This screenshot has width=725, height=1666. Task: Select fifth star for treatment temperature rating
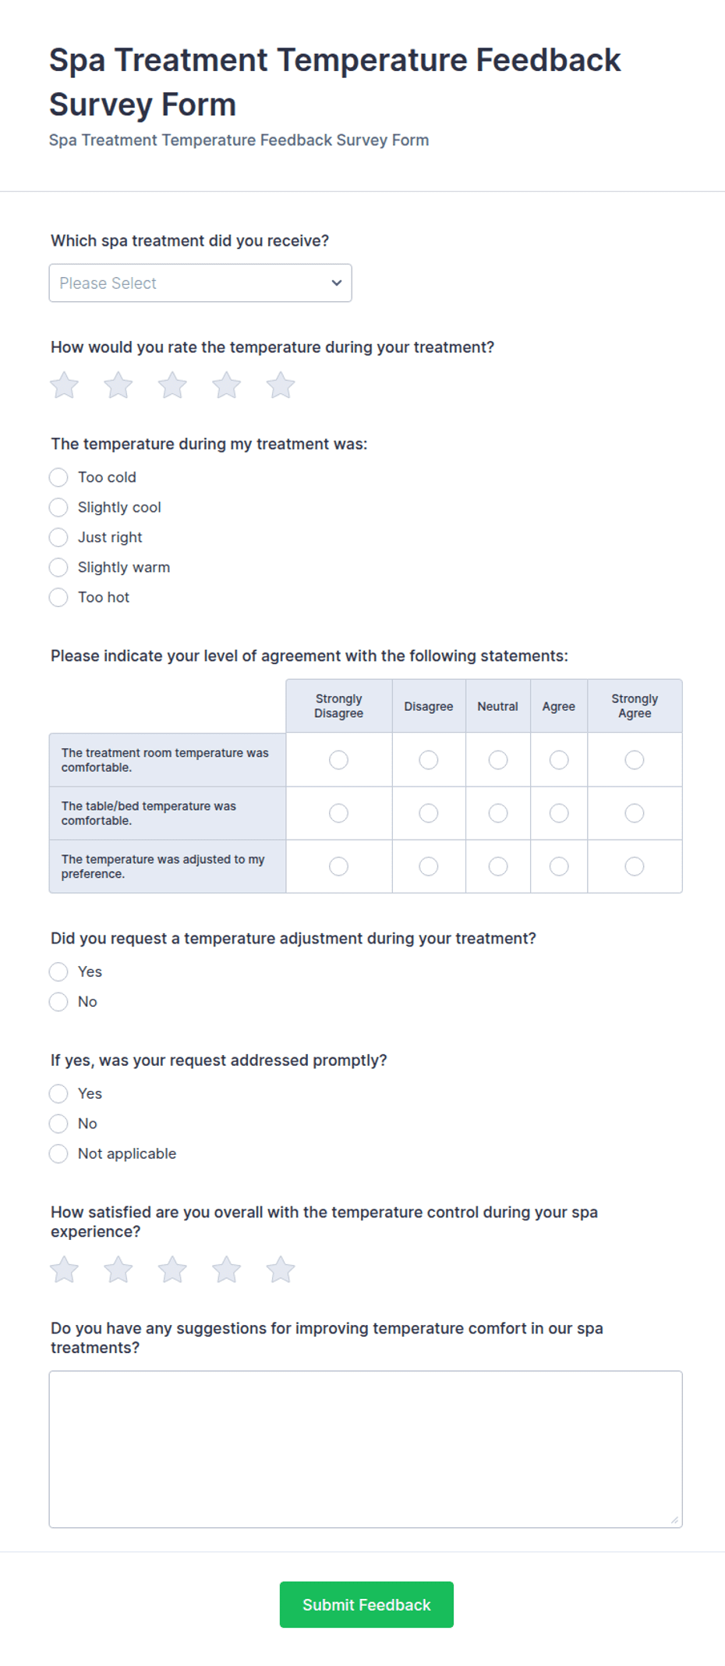pos(281,385)
